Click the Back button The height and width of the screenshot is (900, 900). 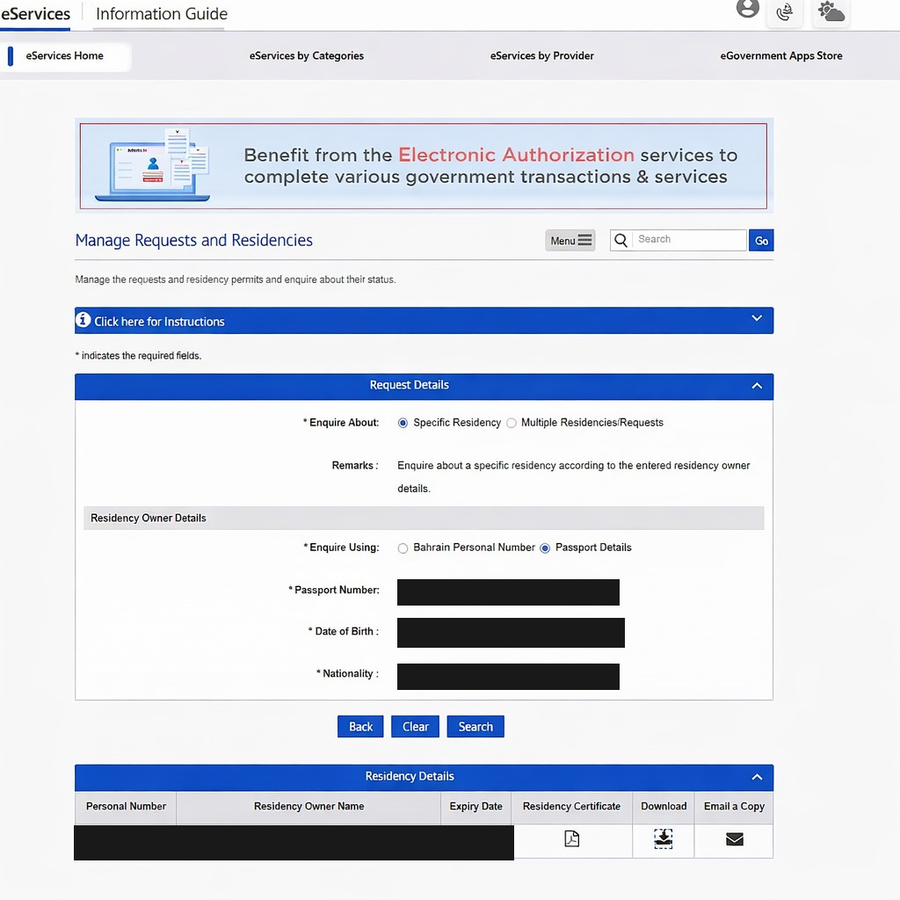coord(360,727)
